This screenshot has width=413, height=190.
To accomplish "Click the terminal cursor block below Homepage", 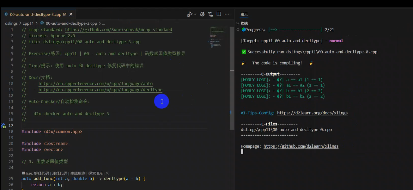I will tap(242, 152).
